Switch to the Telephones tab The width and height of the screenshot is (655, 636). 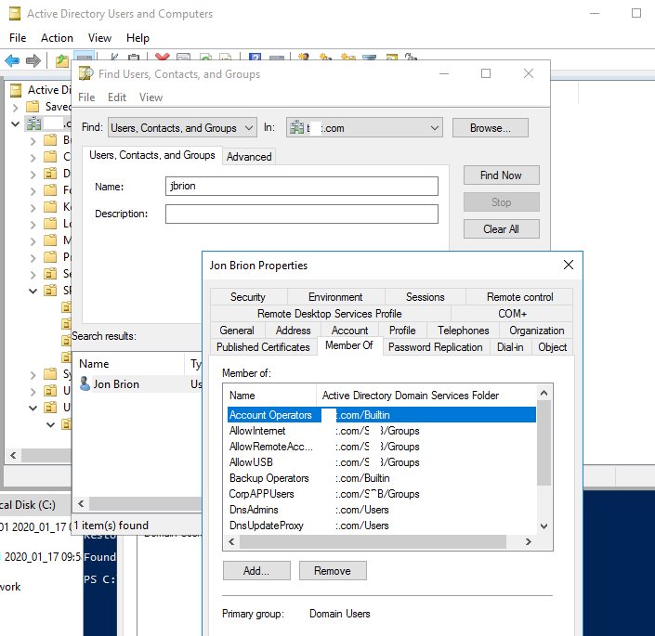click(x=464, y=331)
